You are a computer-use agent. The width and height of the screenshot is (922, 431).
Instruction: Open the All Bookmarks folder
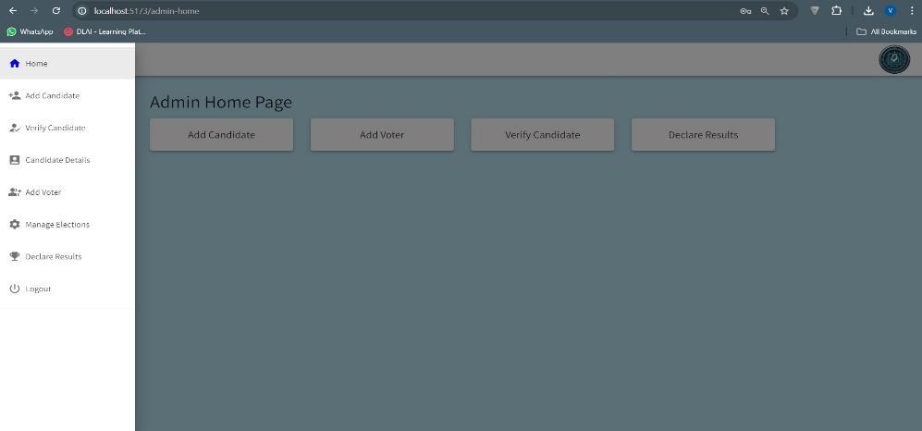[x=886, y=31]
